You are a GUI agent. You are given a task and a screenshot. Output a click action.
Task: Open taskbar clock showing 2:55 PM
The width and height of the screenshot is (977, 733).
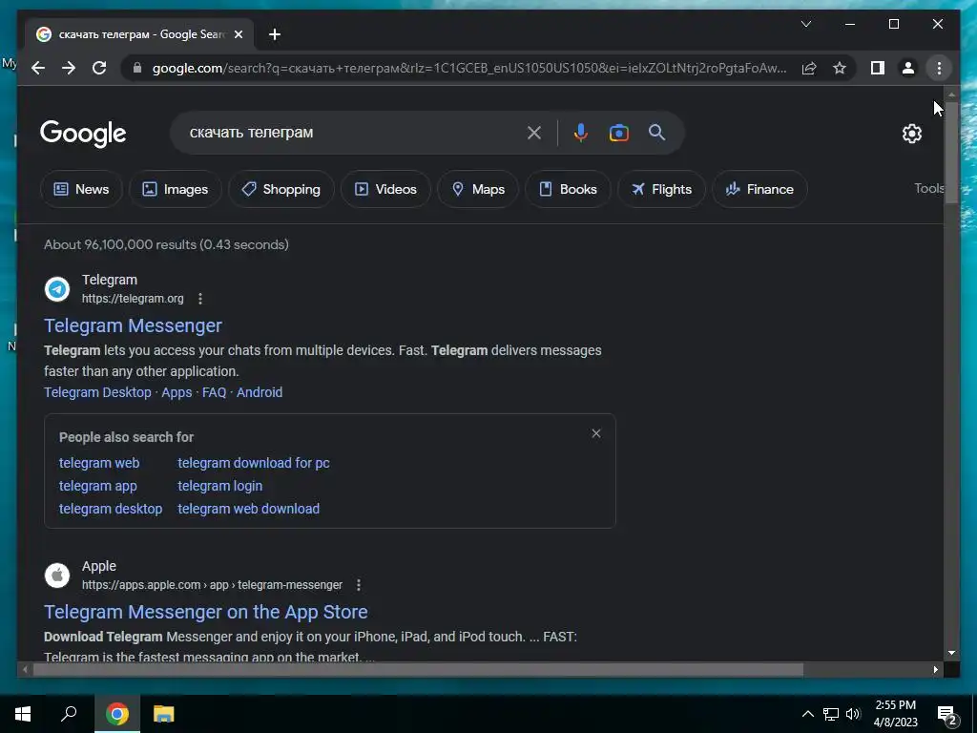pyautogui.click(x=895, y=714)
